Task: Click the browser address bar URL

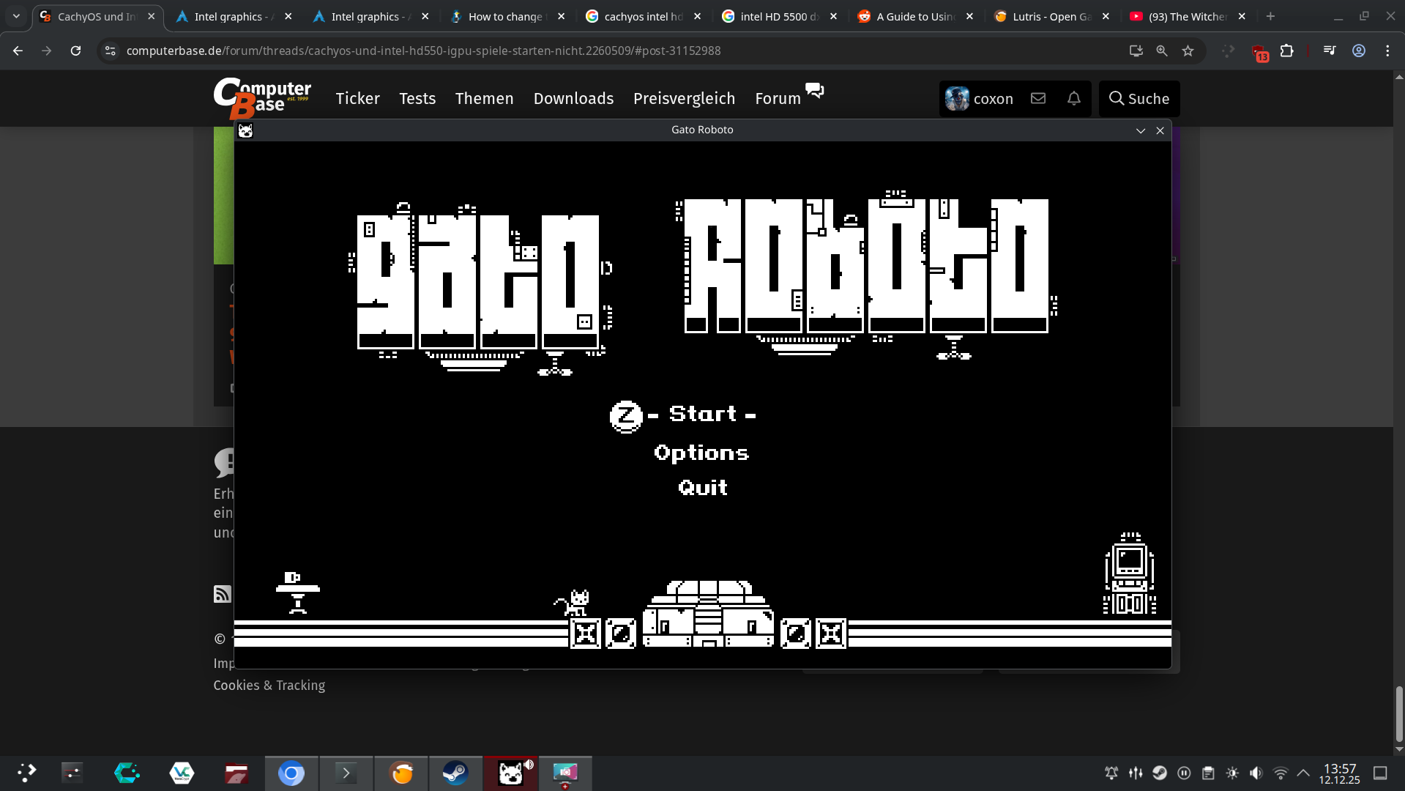Action: tap(423, 51)
